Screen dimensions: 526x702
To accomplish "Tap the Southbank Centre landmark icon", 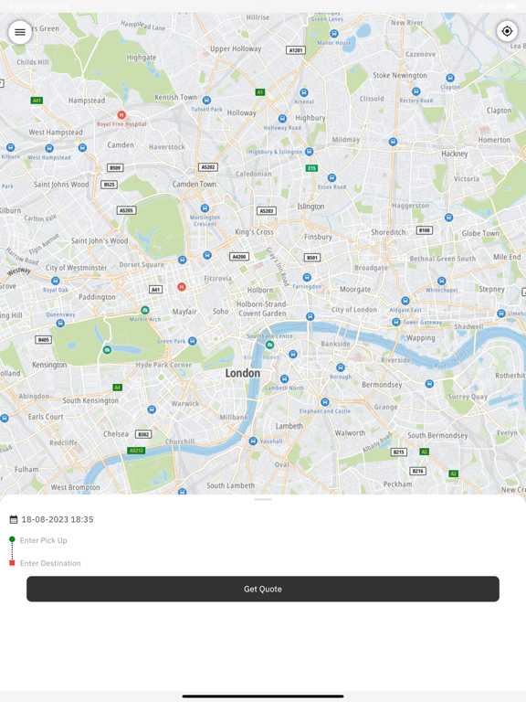I will pyautogui.click(x=269, y=345).
